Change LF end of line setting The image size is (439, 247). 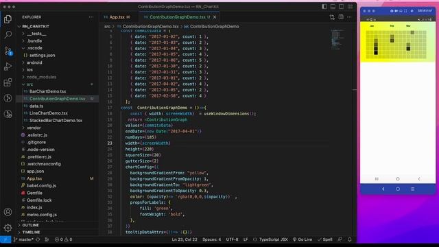point(246,239)
